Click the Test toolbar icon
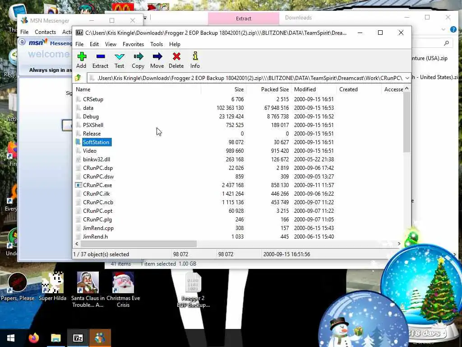The height and width of the screenshot is (347, 462). tap(119, 56)
